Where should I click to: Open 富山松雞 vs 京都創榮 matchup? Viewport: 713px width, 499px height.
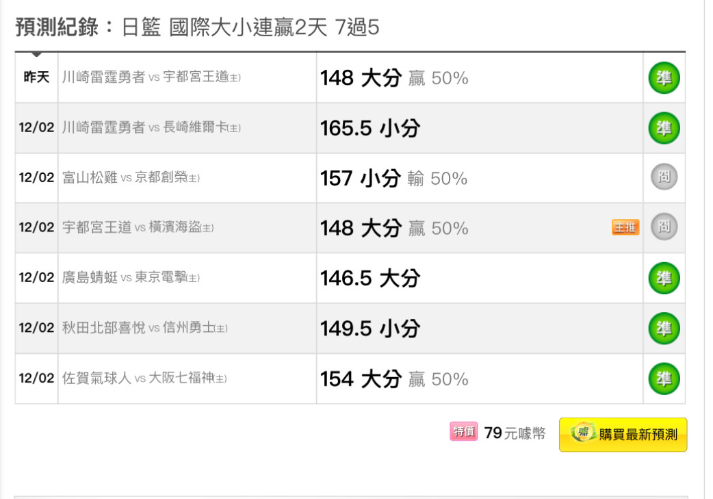(131, 177)
